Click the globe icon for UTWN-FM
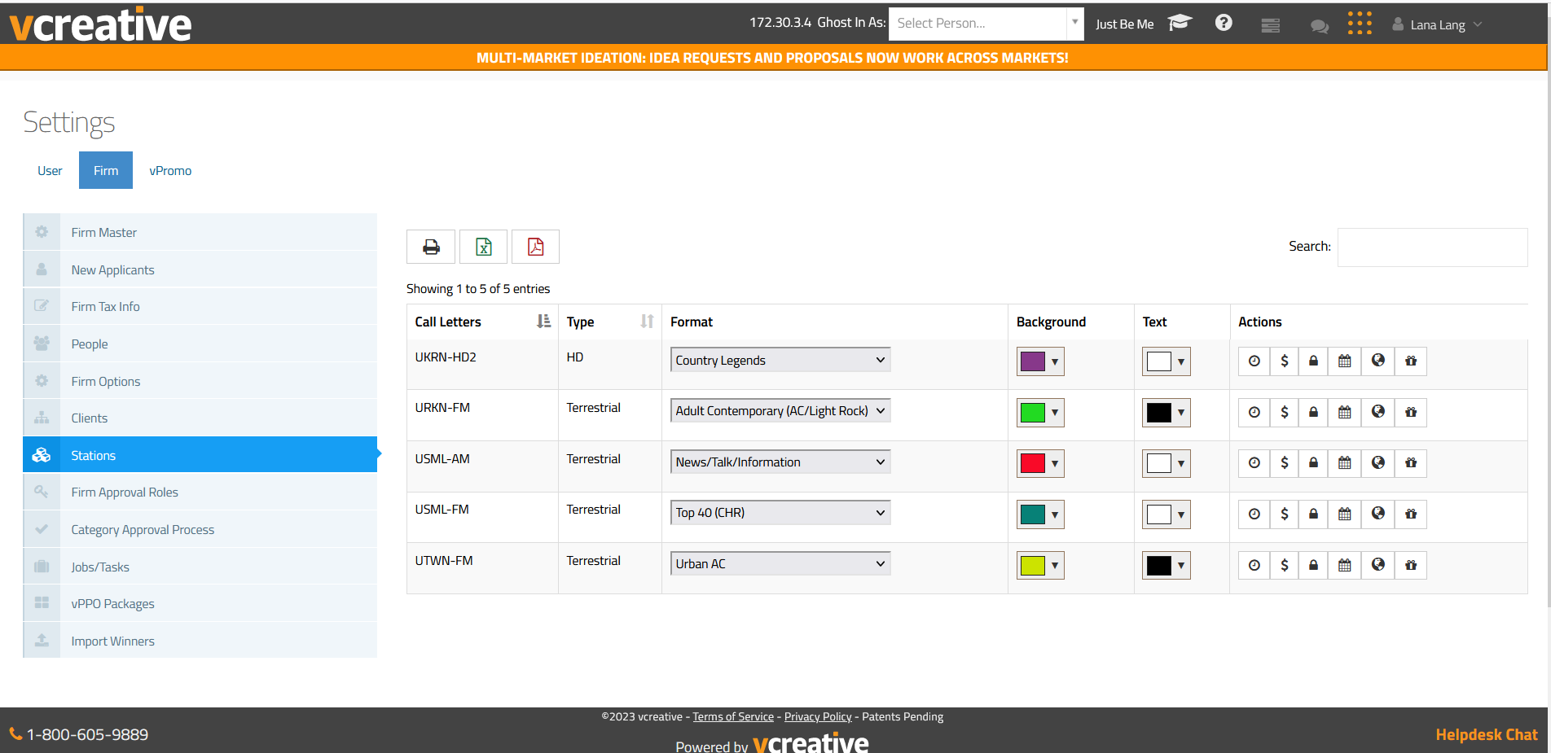 tap(1377, 565)
